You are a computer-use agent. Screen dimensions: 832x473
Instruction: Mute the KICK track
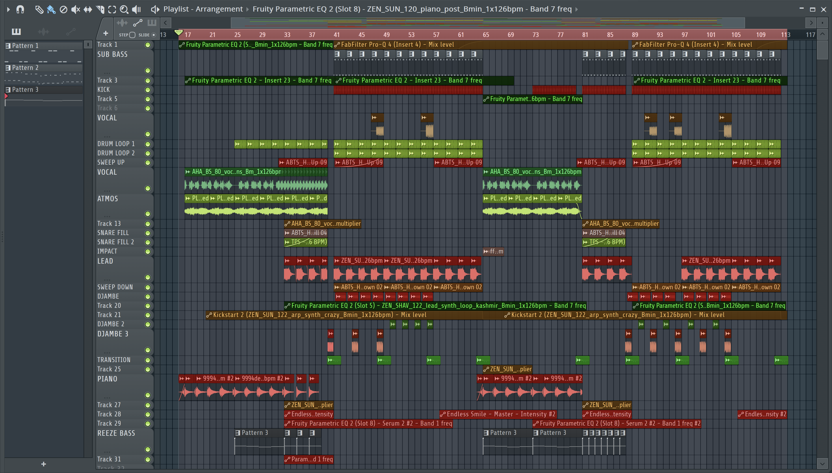coord(148,90)
